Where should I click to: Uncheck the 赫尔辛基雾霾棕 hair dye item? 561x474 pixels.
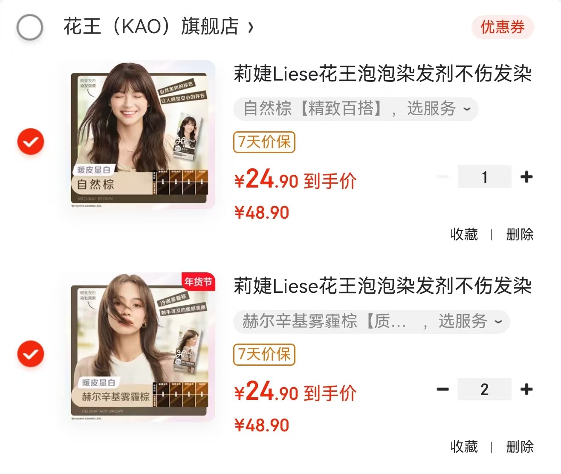pyautogui.click(x=31, y=354)
